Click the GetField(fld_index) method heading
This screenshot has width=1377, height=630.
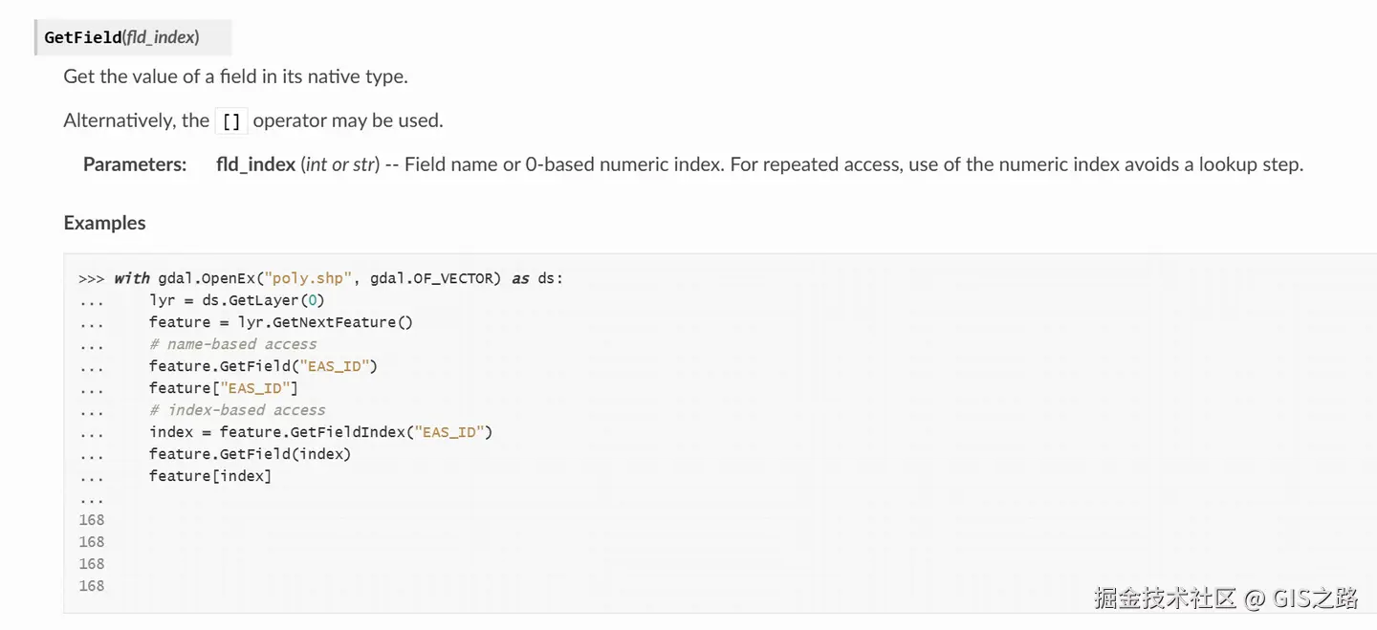(122, 38)
